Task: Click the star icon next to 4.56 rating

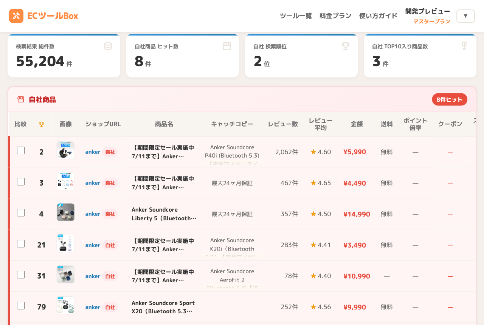Action: click(x=313, y=306)
